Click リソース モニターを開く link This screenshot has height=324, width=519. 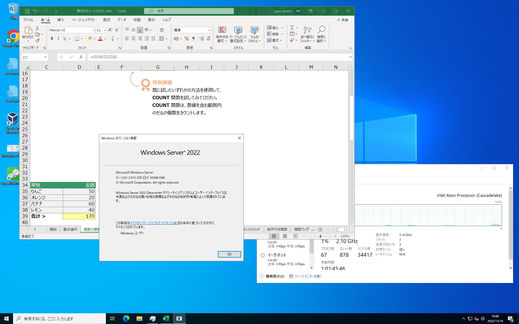pos(308,276)
